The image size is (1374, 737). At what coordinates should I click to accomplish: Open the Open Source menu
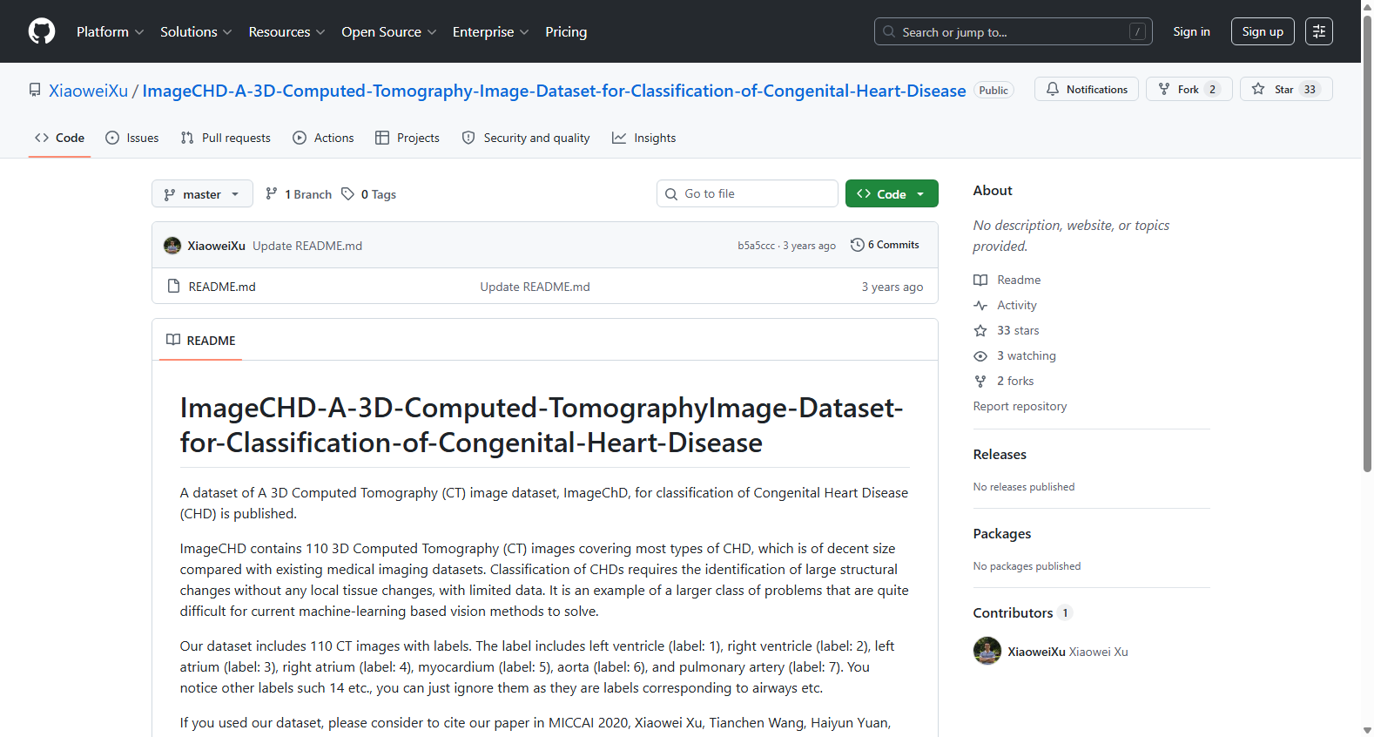click(x=389, y=31)
